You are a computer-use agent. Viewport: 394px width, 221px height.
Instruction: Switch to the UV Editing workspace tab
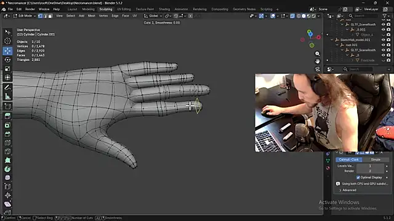coord(124,9)
